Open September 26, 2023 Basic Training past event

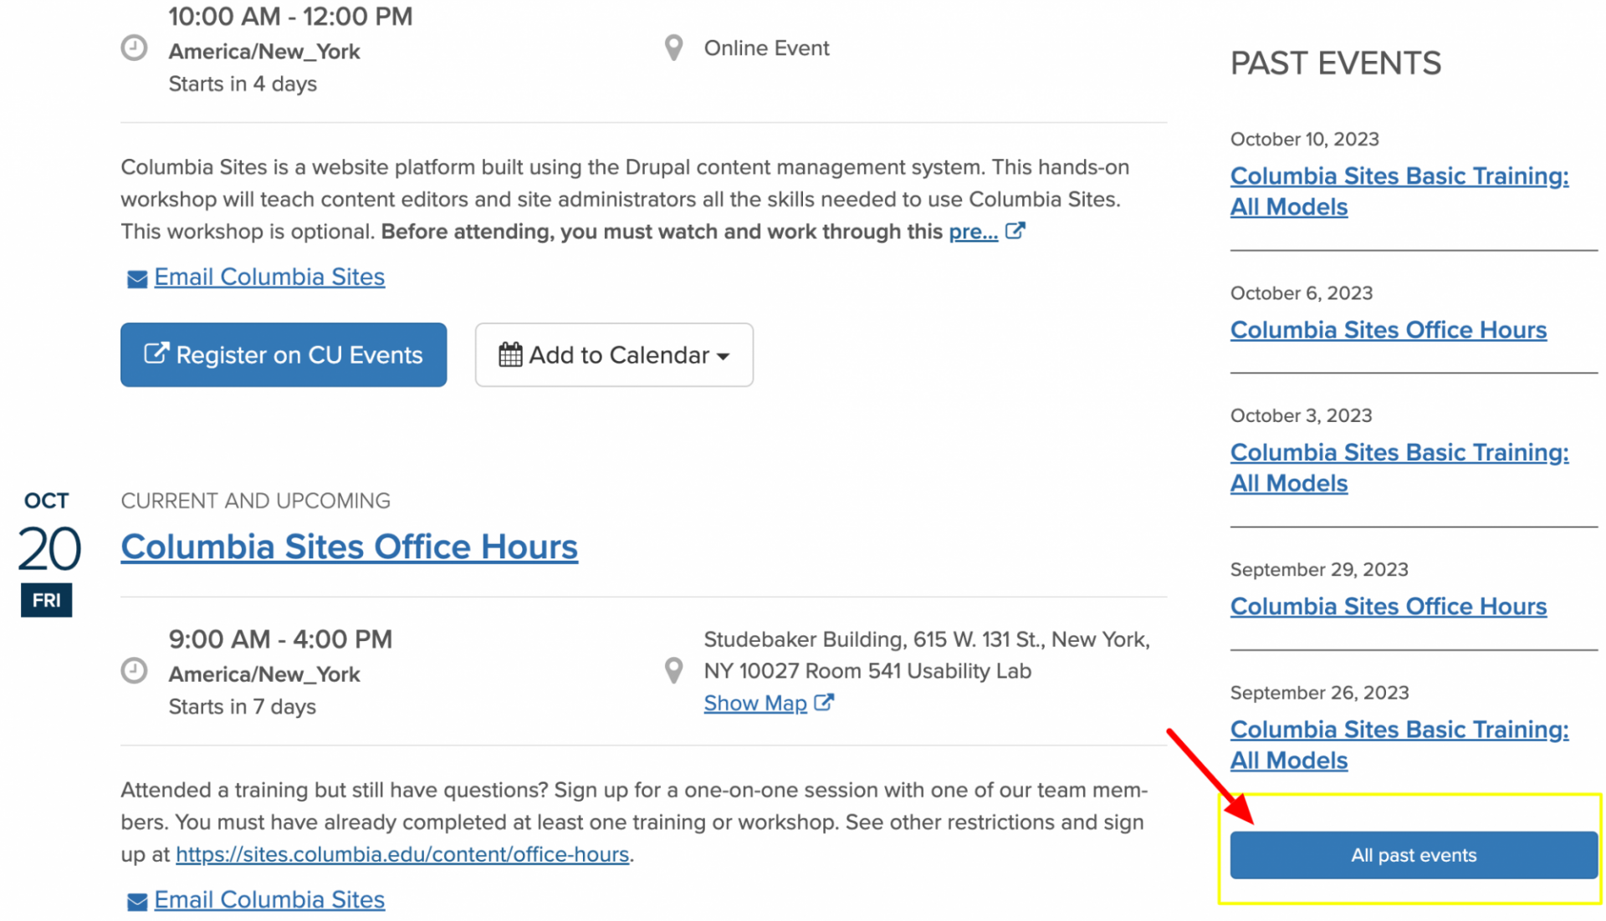click(x=1399, y=745)
